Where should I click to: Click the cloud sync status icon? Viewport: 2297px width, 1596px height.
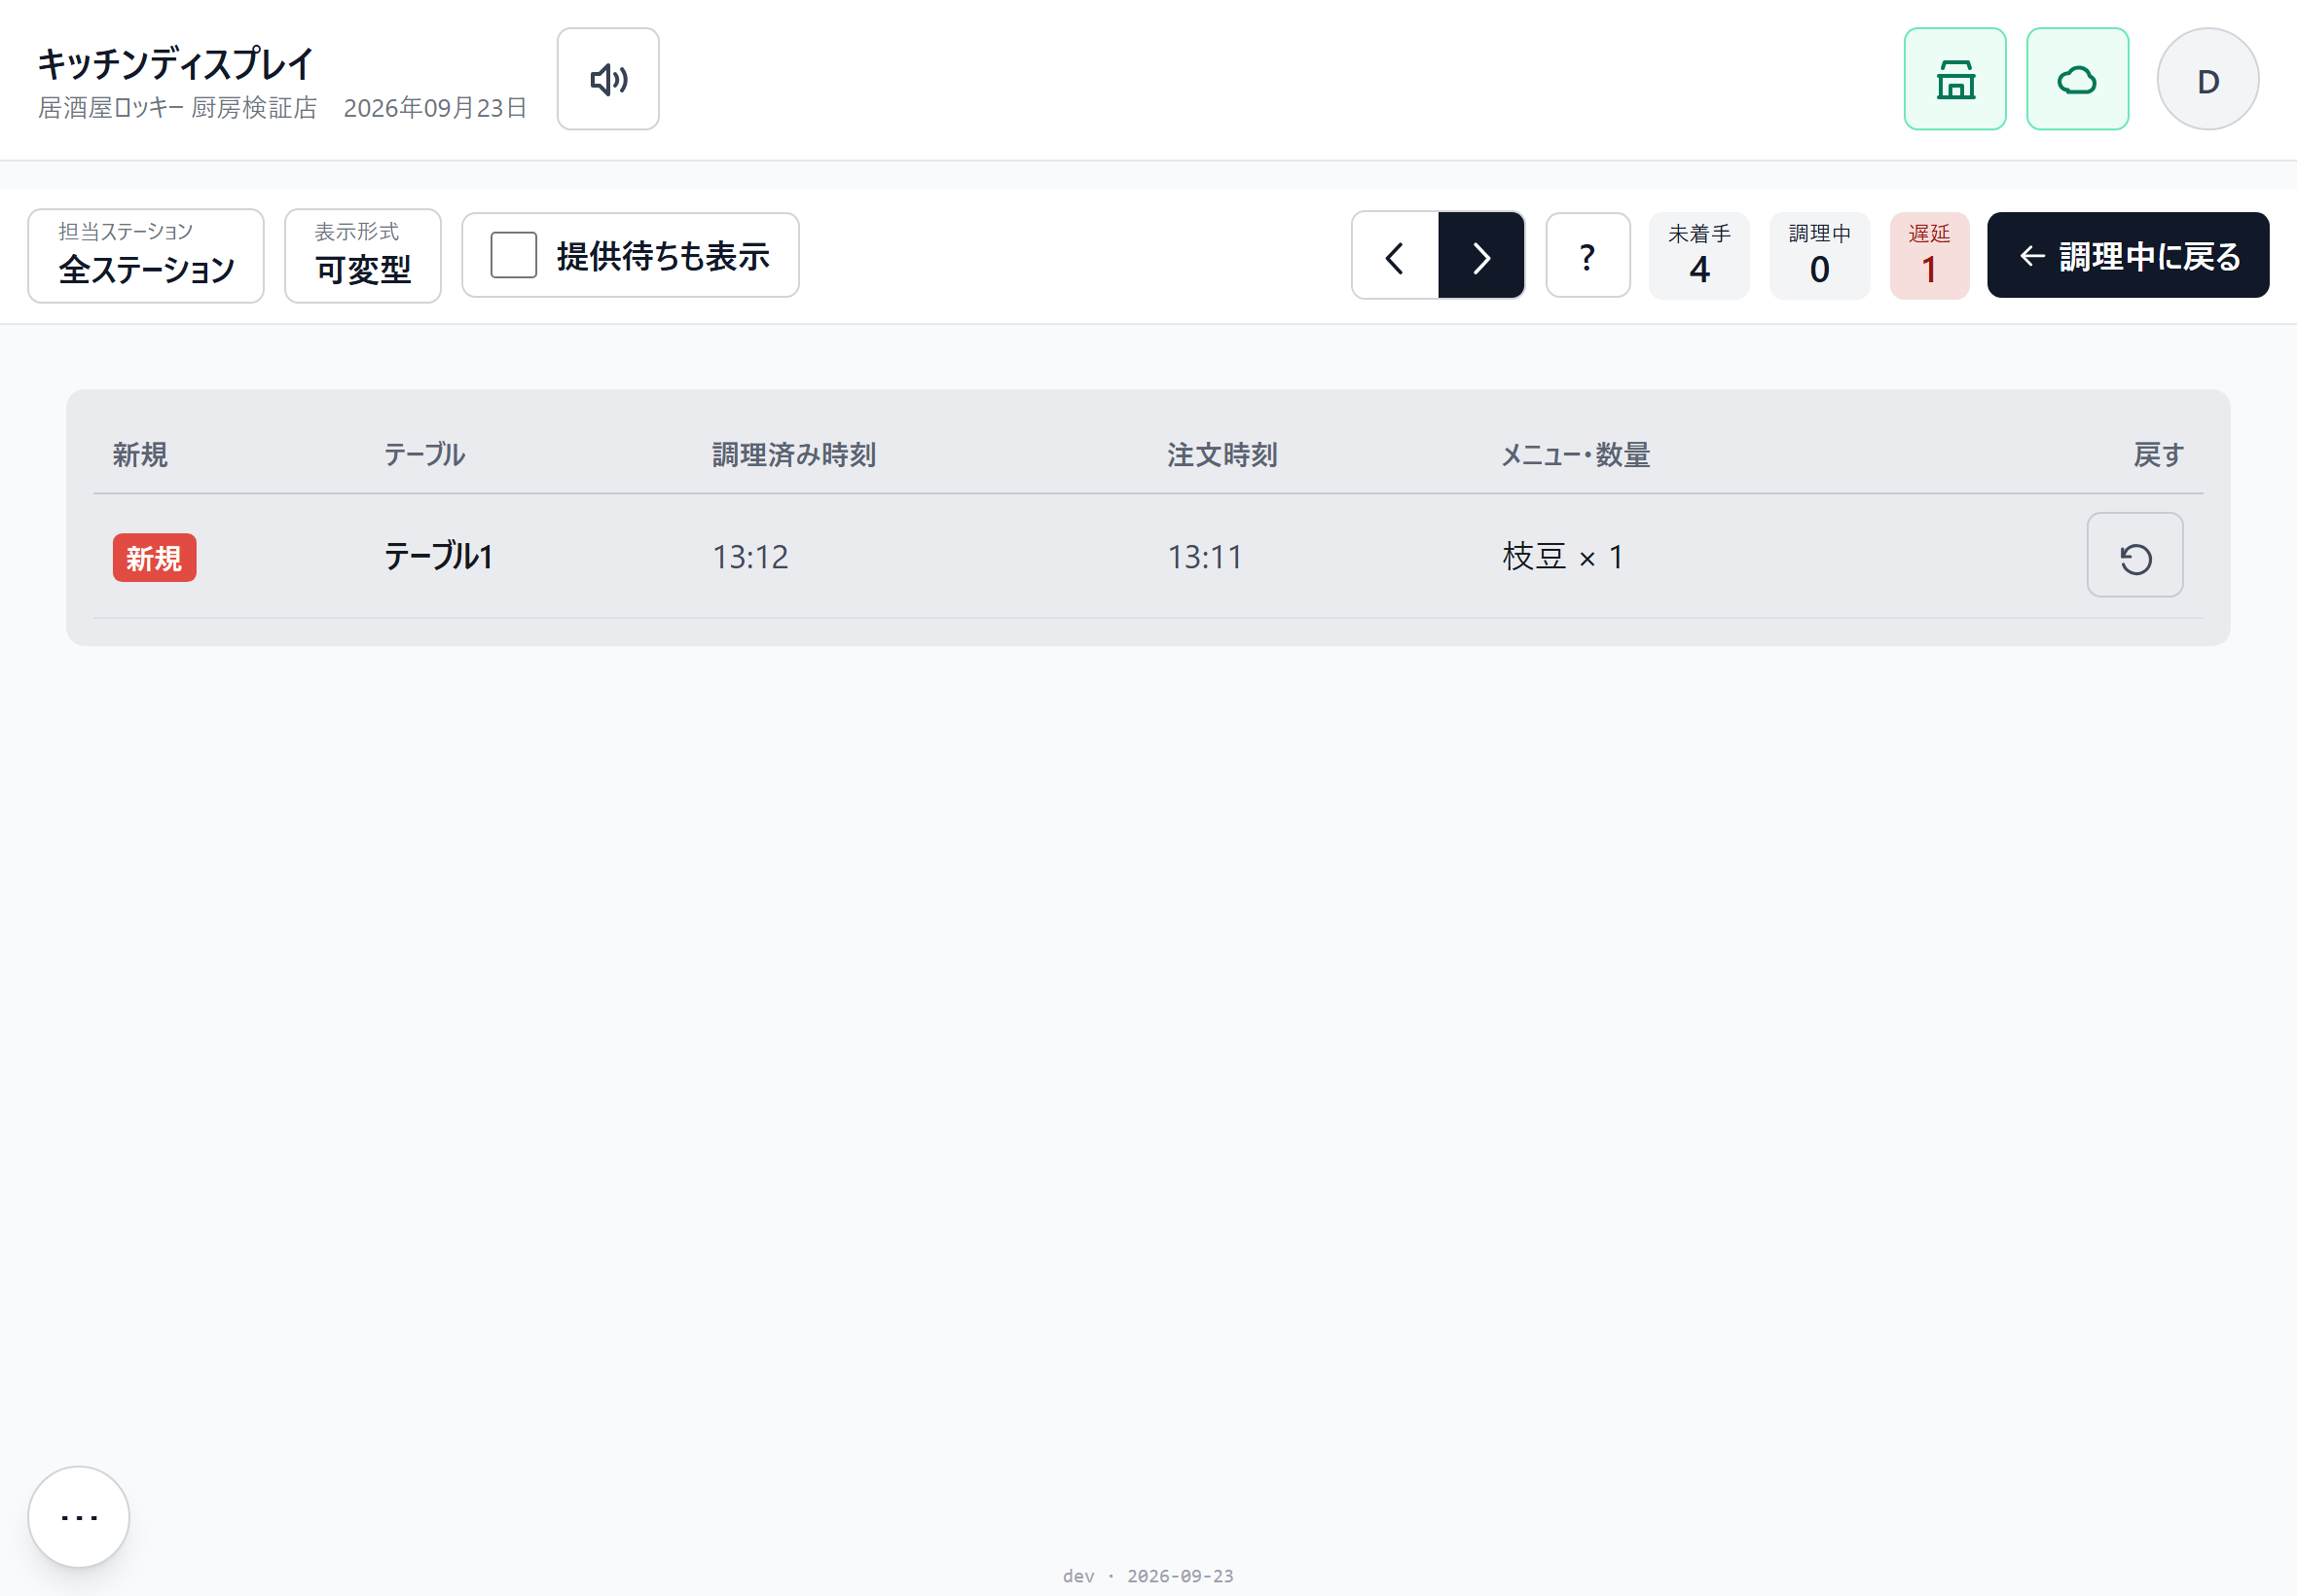[2077, 79]
